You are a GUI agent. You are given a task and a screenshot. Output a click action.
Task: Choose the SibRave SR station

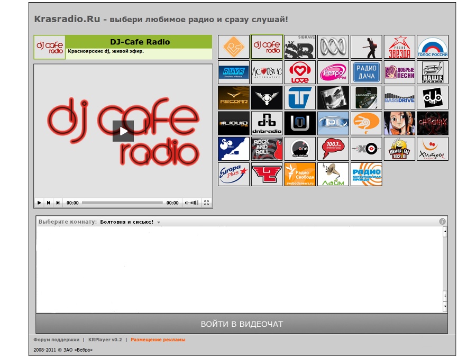coord(300,47)
